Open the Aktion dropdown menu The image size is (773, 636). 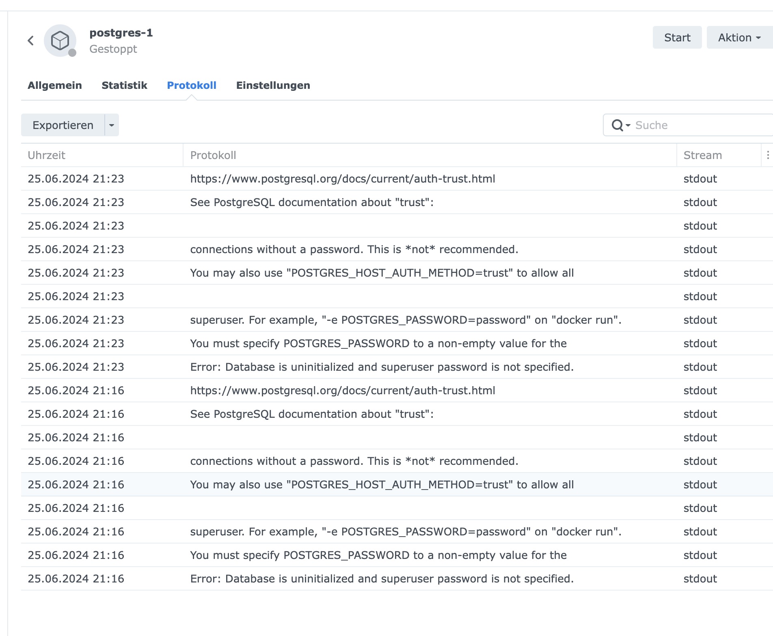[740, 38]
